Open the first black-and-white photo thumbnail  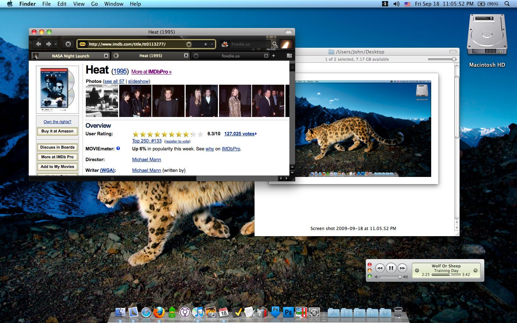[102, 101]
